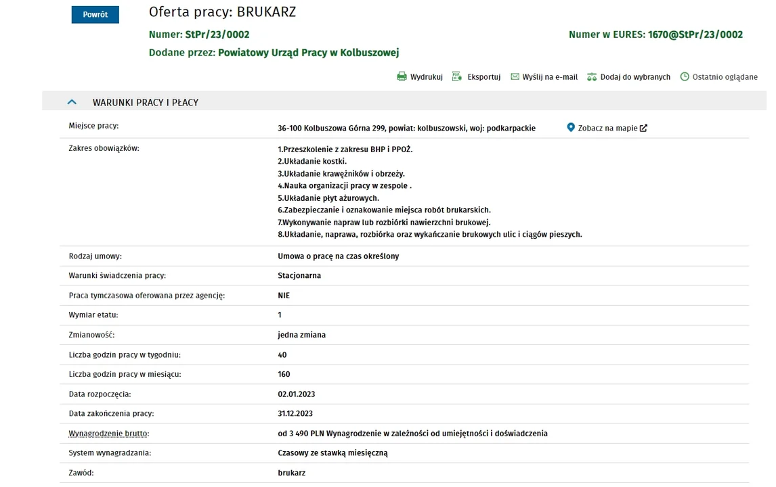Image resolution: width=776 pixels, height=487 pixels.
Task: Click duty 1.Przeszkolenie z zakresu BHP i PPOŻ.
Action: click(x=345, y=149)
